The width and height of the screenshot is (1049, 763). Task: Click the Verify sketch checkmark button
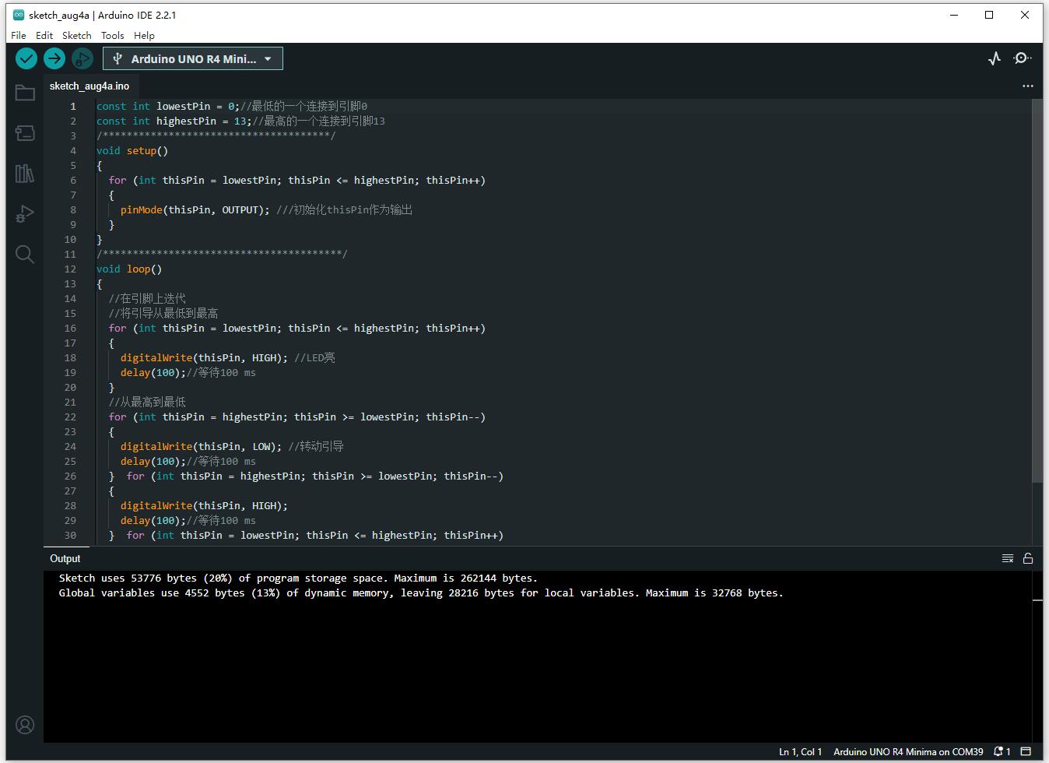(26, 58)
